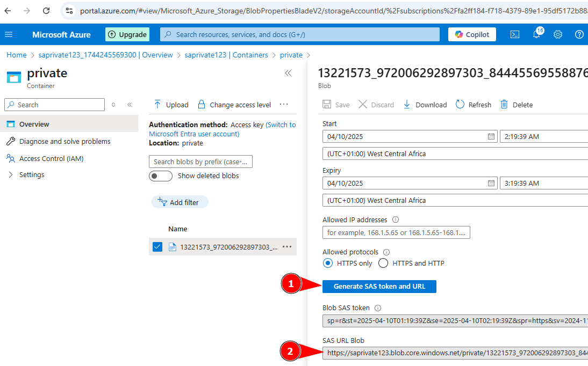Open site information icon in address bar
The image size is (588, 366).
[69, 11]
